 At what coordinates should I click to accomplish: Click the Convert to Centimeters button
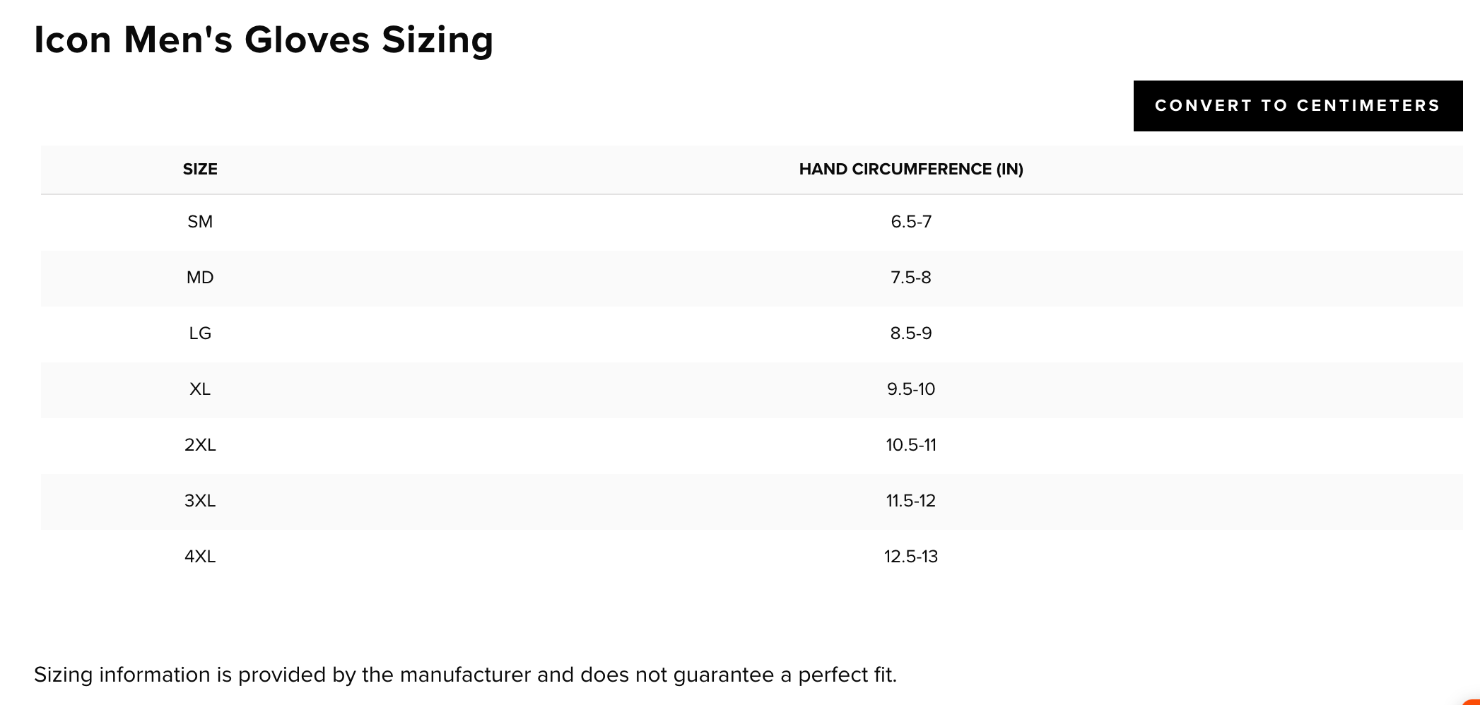click(1298, 106)
